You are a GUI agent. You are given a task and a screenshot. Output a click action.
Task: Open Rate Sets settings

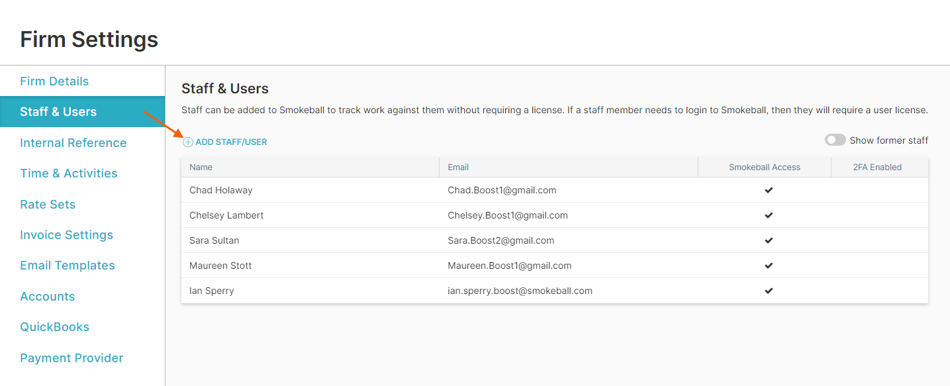coord(48,204)
